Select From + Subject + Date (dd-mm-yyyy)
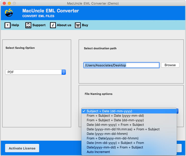Viewport: 186px width, 156px height. (x=129, y=120)
